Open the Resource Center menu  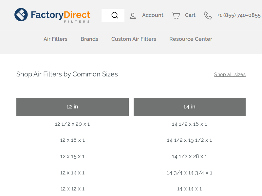coord(191,39)
